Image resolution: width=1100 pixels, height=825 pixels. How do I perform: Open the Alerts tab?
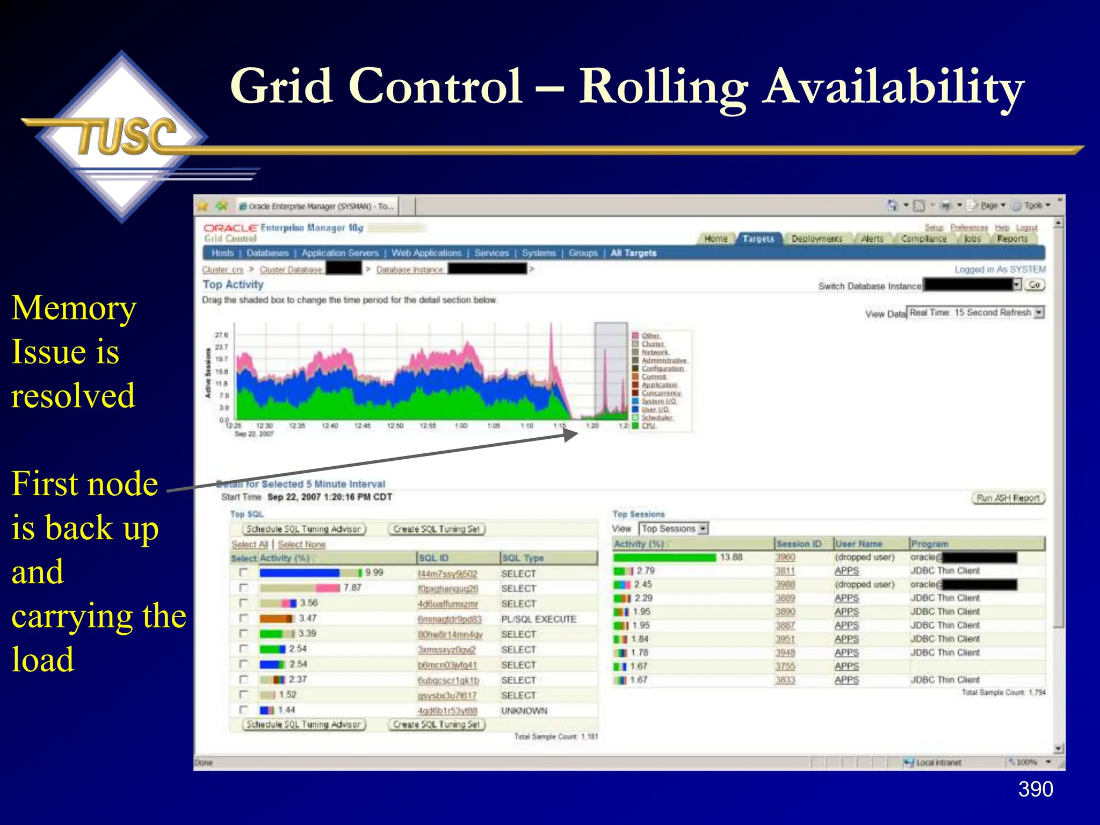[x=872, y=239]
